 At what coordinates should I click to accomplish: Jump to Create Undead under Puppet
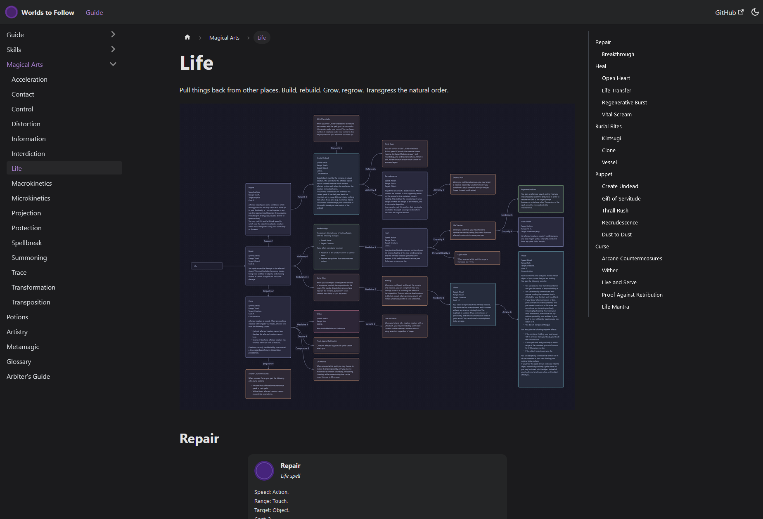[620, 186]
